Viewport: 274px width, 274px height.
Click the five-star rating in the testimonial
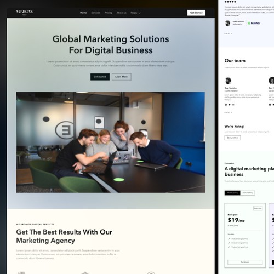click(x=230, y=2)
